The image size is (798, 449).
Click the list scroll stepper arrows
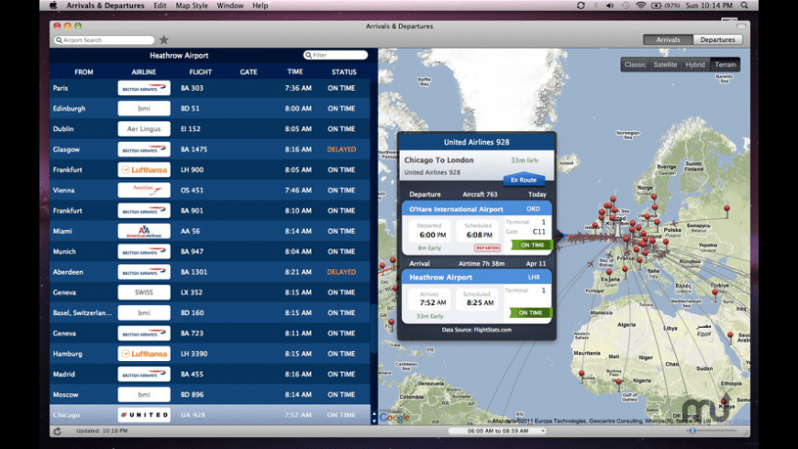point(374,418)
